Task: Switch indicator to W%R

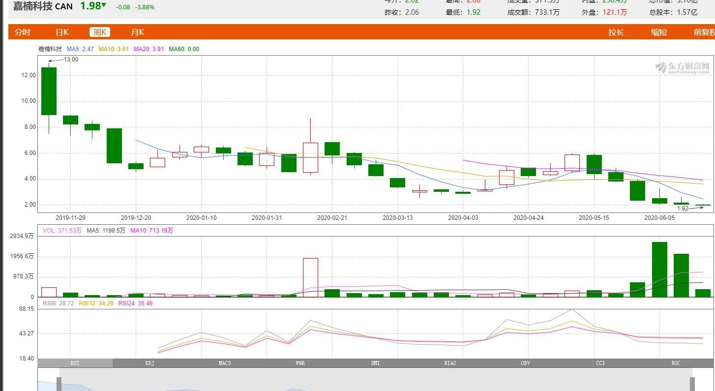Action: (300, 363)
